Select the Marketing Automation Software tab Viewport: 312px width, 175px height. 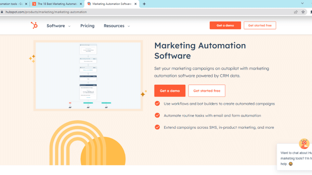tap(112, 4)
